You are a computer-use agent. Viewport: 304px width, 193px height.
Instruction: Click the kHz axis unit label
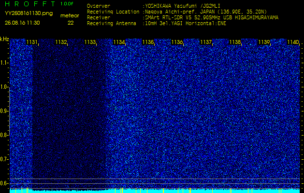pos(4,39)
